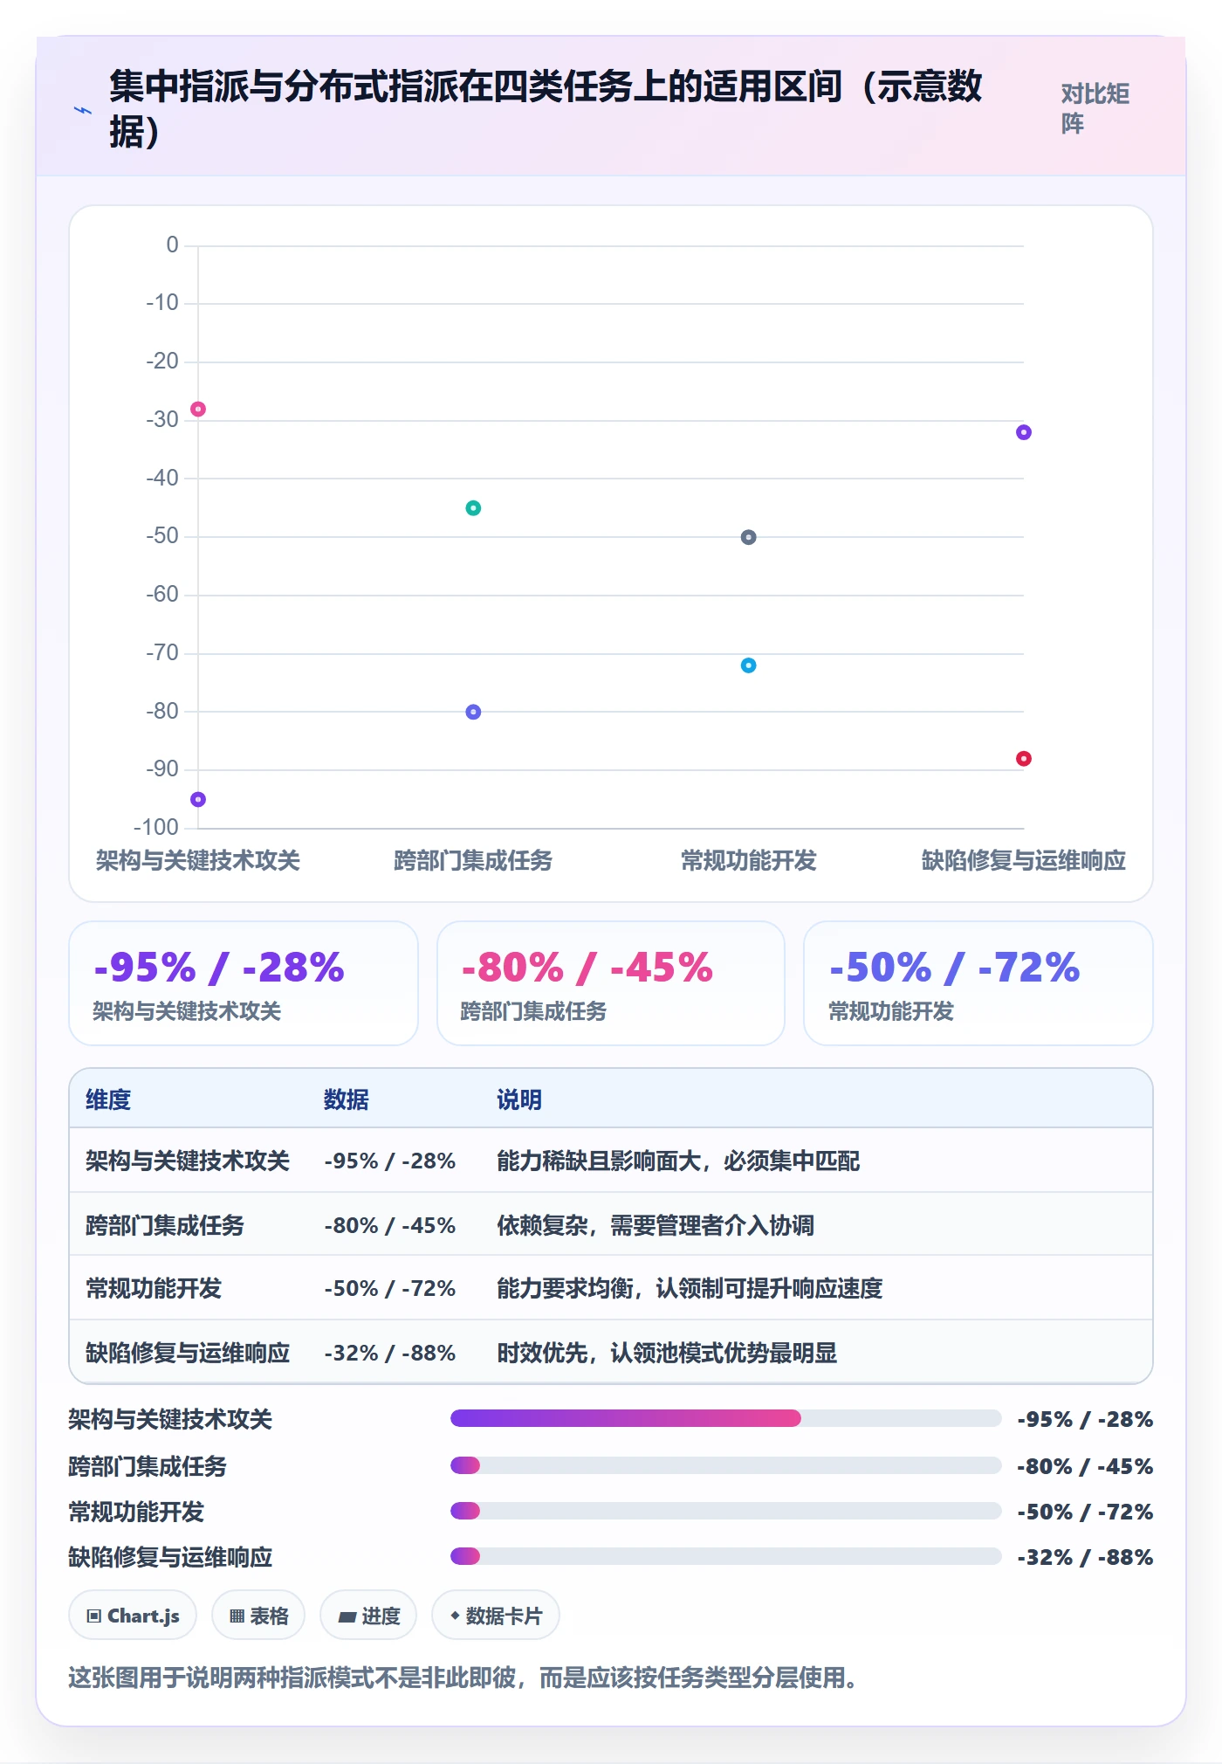Click the progress bar for 缺陷修复与运维响应
This screenshot has height=1764, width=1222.
point(725,1556)
